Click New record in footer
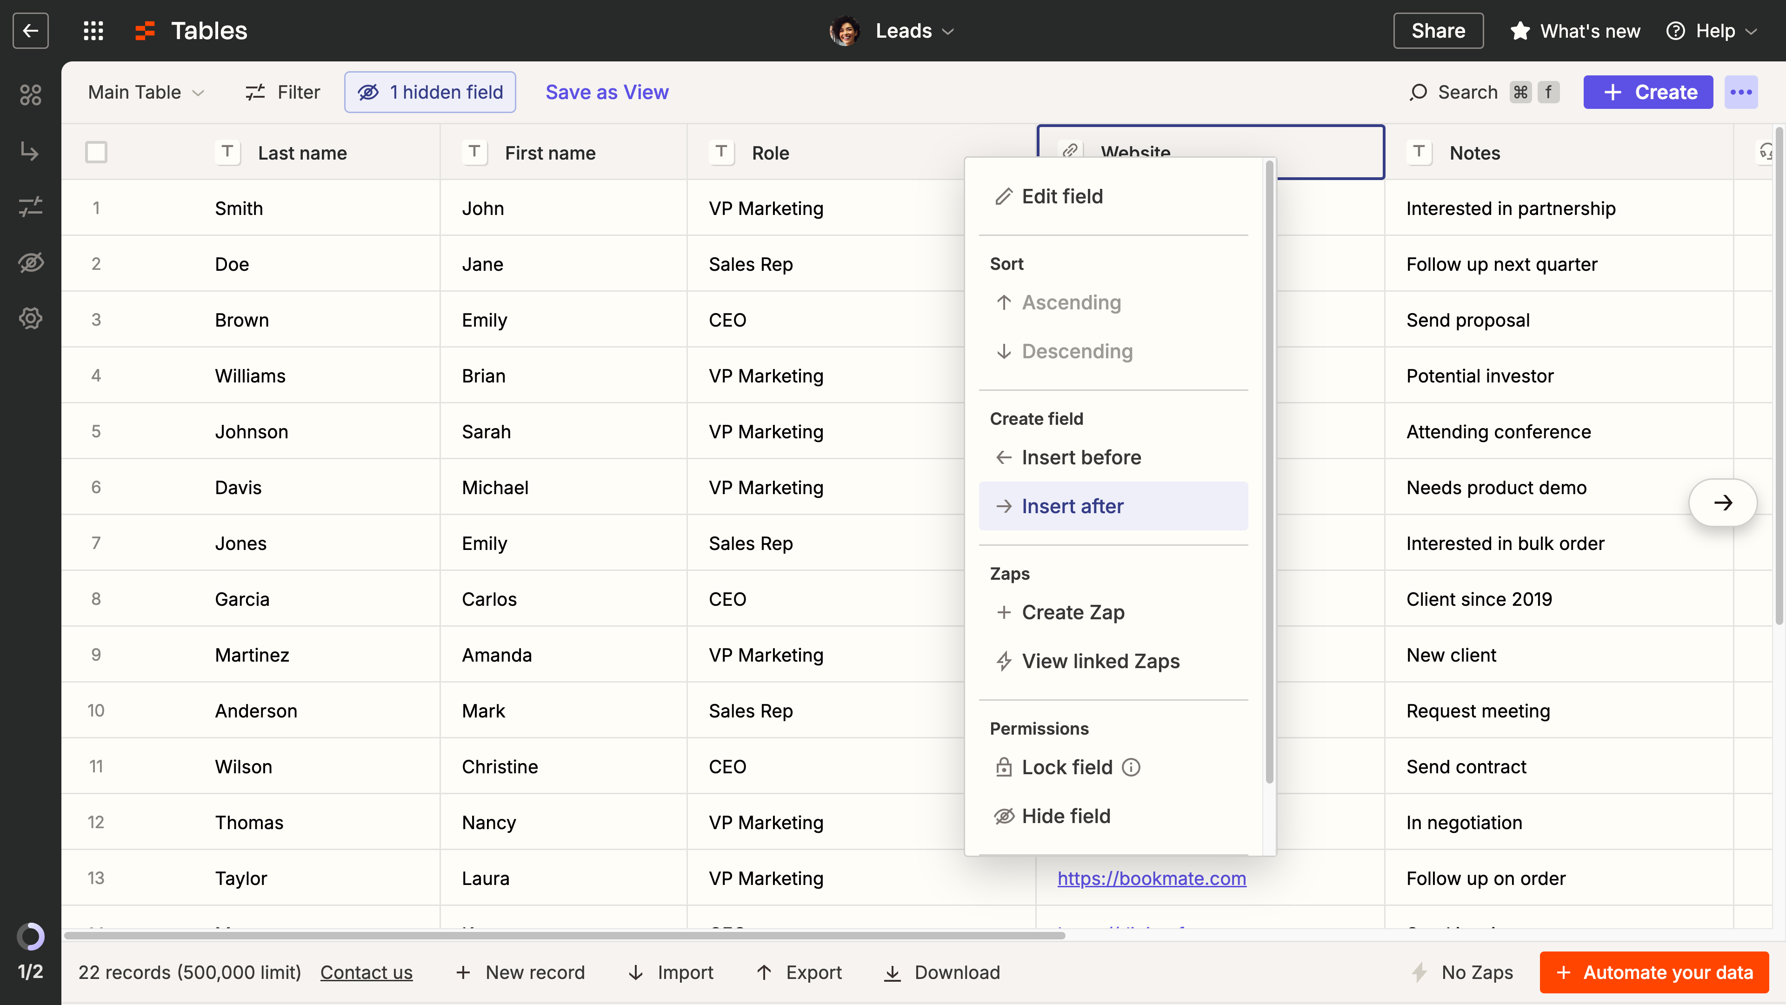1786x1005 pixels. tap(520, 972)
